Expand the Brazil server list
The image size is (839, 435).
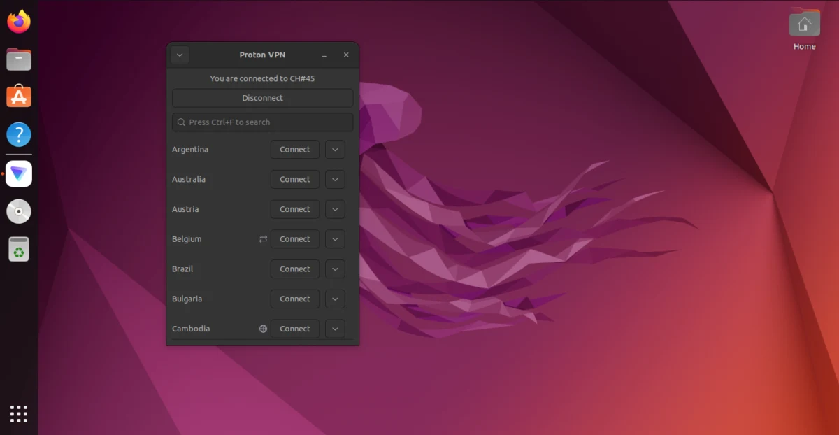tap(335, 269)
